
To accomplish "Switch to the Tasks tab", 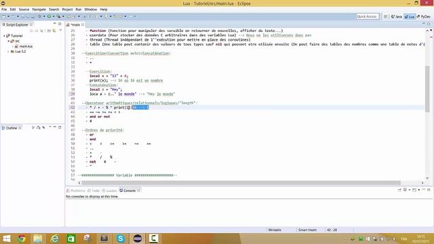I will click(94, 190).
